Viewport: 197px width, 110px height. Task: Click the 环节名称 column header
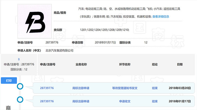(x=125, y=64)
